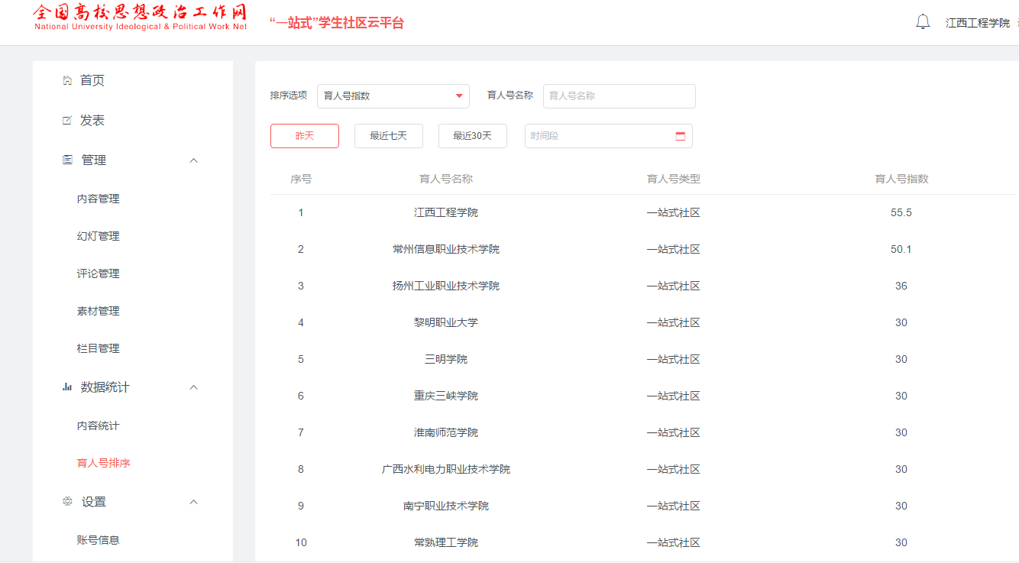Filter by 最近30天
Viewport: 1019px width, 563px height.
click(472, 136)
